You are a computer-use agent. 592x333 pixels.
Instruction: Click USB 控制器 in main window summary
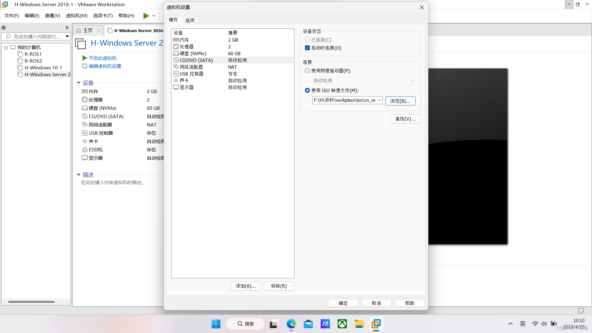(x=101, y=133)
